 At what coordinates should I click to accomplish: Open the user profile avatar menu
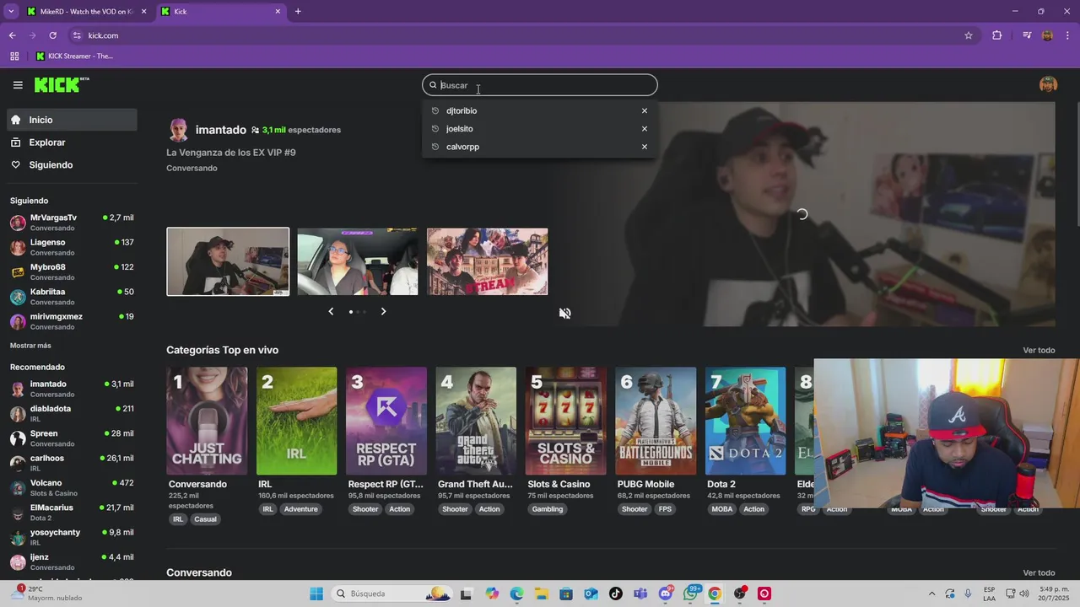(x=1048, y=85)
